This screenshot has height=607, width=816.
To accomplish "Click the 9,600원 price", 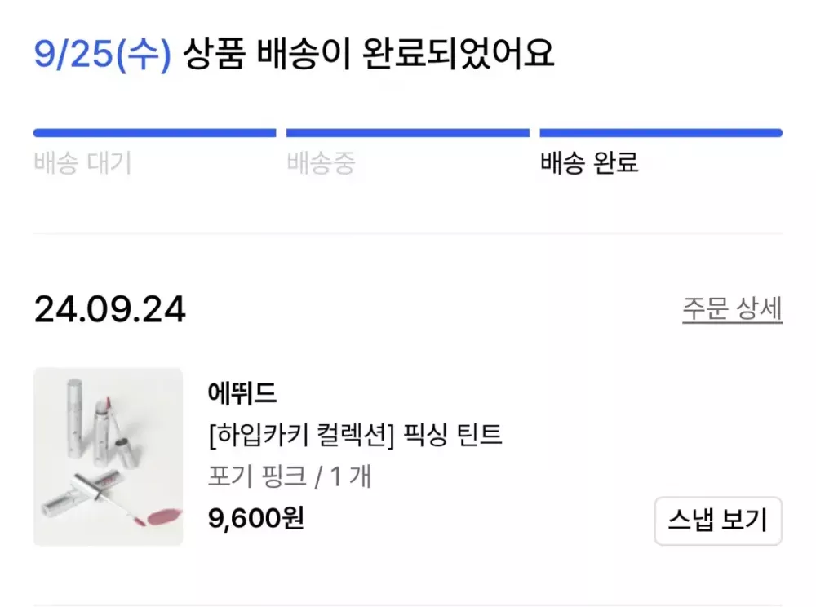I will point(256,518).
